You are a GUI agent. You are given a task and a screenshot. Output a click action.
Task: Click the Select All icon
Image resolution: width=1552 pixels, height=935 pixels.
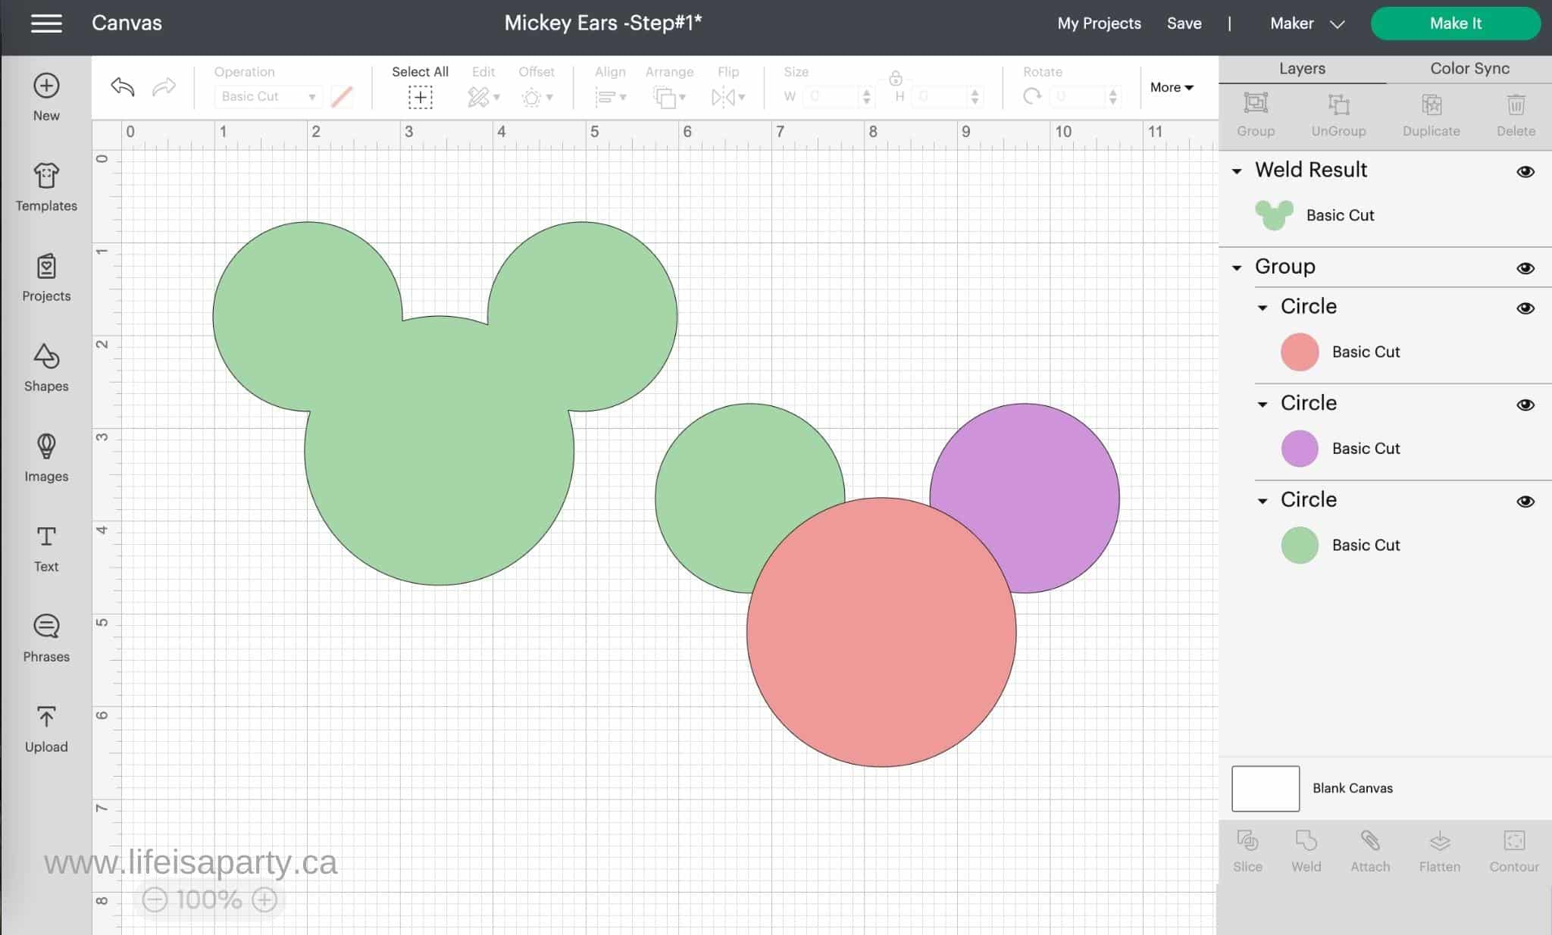tap(420, 97)
